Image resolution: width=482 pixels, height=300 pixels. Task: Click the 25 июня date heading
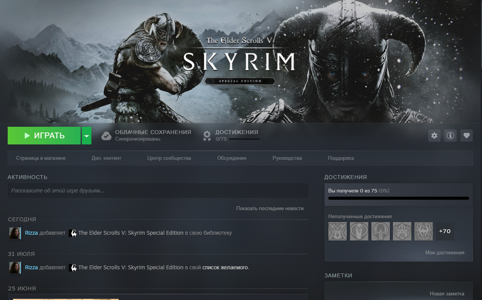click(22, 288)
